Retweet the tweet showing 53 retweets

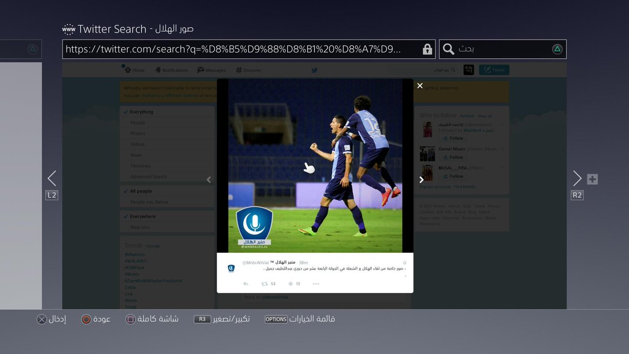(265, 284)
